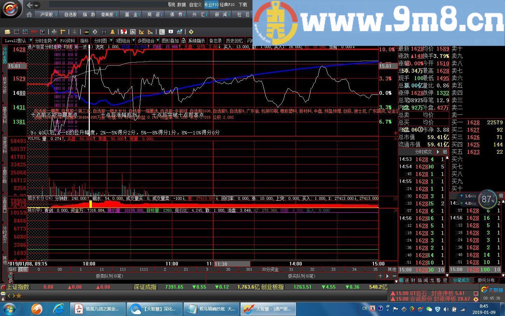Click the yellow question mark help icon
Image resolution: width=505 pixels, height=316 pixels.
click(x=191, y=32)
